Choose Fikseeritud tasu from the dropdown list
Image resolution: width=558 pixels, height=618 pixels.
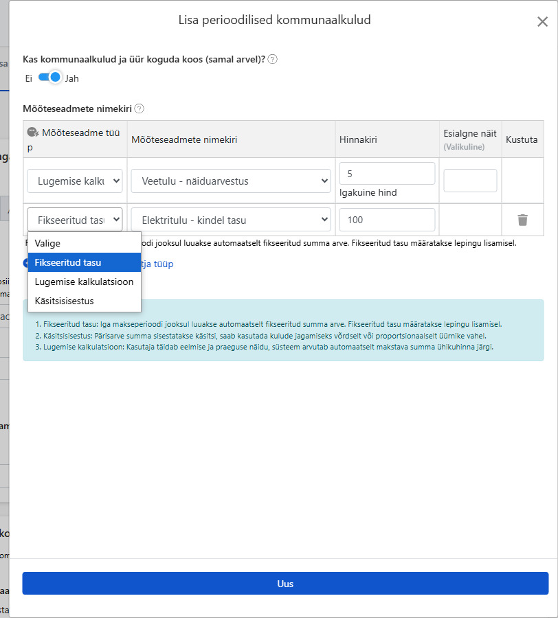(85, 262)
